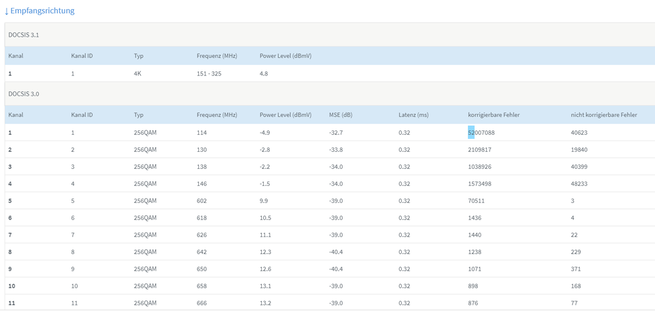Click the 146 MHz frequency cell
Viewport: 655px width, 311px height.
tap(201, 184)
